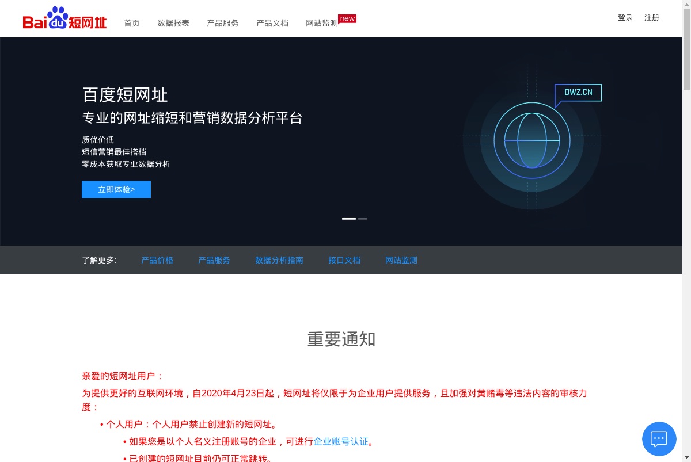This screenshot has height=462, width=691.
Task: Click the 亲爱的短网址用户： text
Action: (123, 376)
